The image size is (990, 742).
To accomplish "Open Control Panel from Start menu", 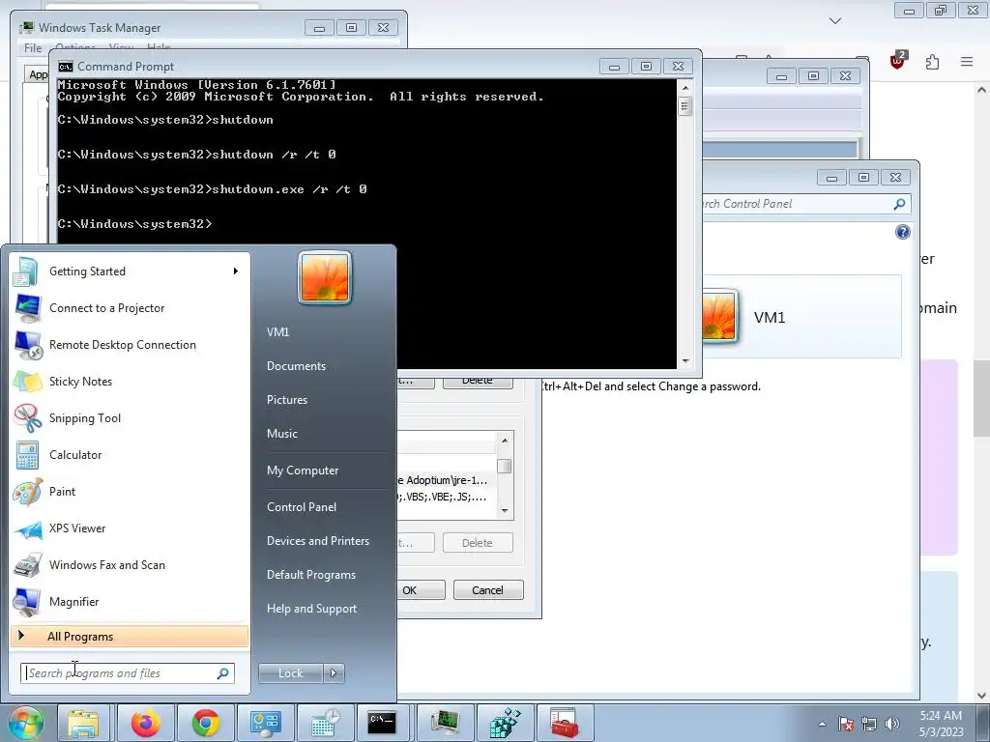I will pos(302,506).
